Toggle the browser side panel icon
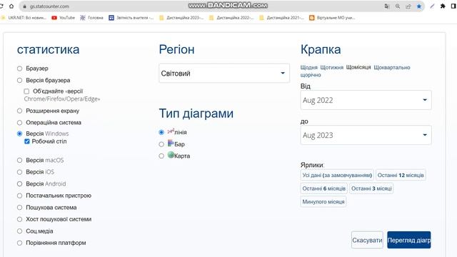457x257 pixels. pos(453,6)
